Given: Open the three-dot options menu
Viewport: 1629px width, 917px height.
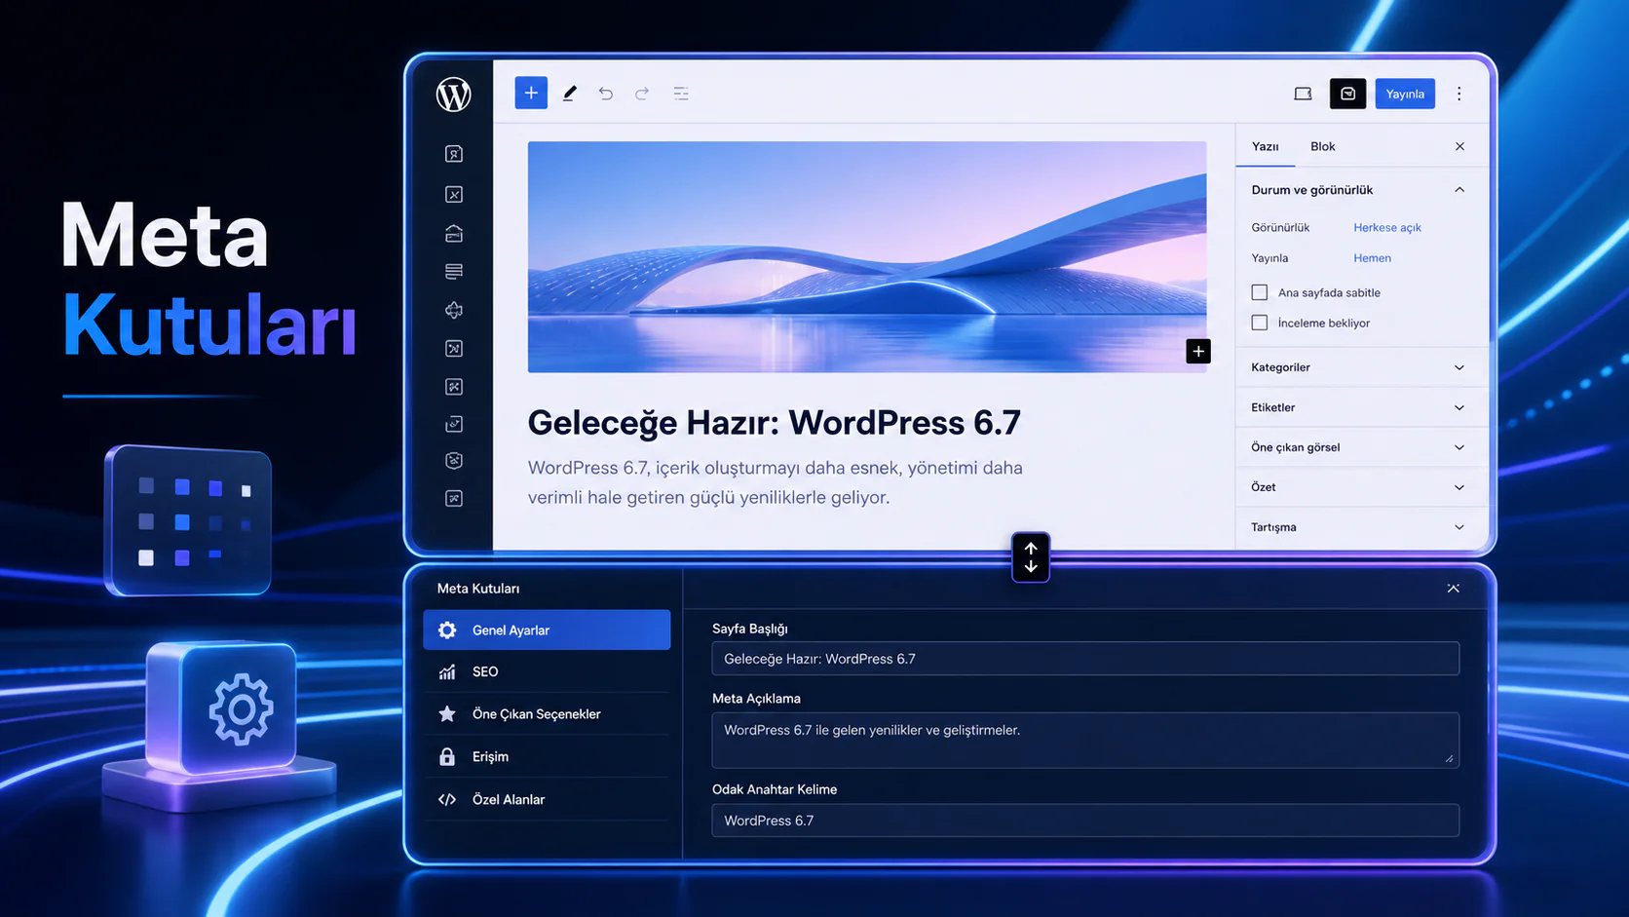Looking at the screenshot, I should coord(1459,94).
